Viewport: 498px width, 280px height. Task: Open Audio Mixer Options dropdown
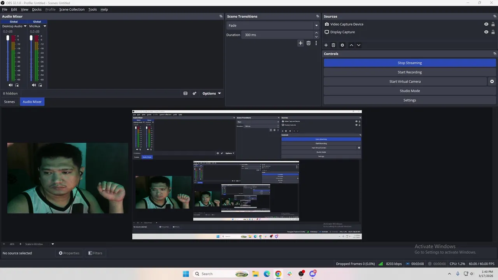click(212, 93)
